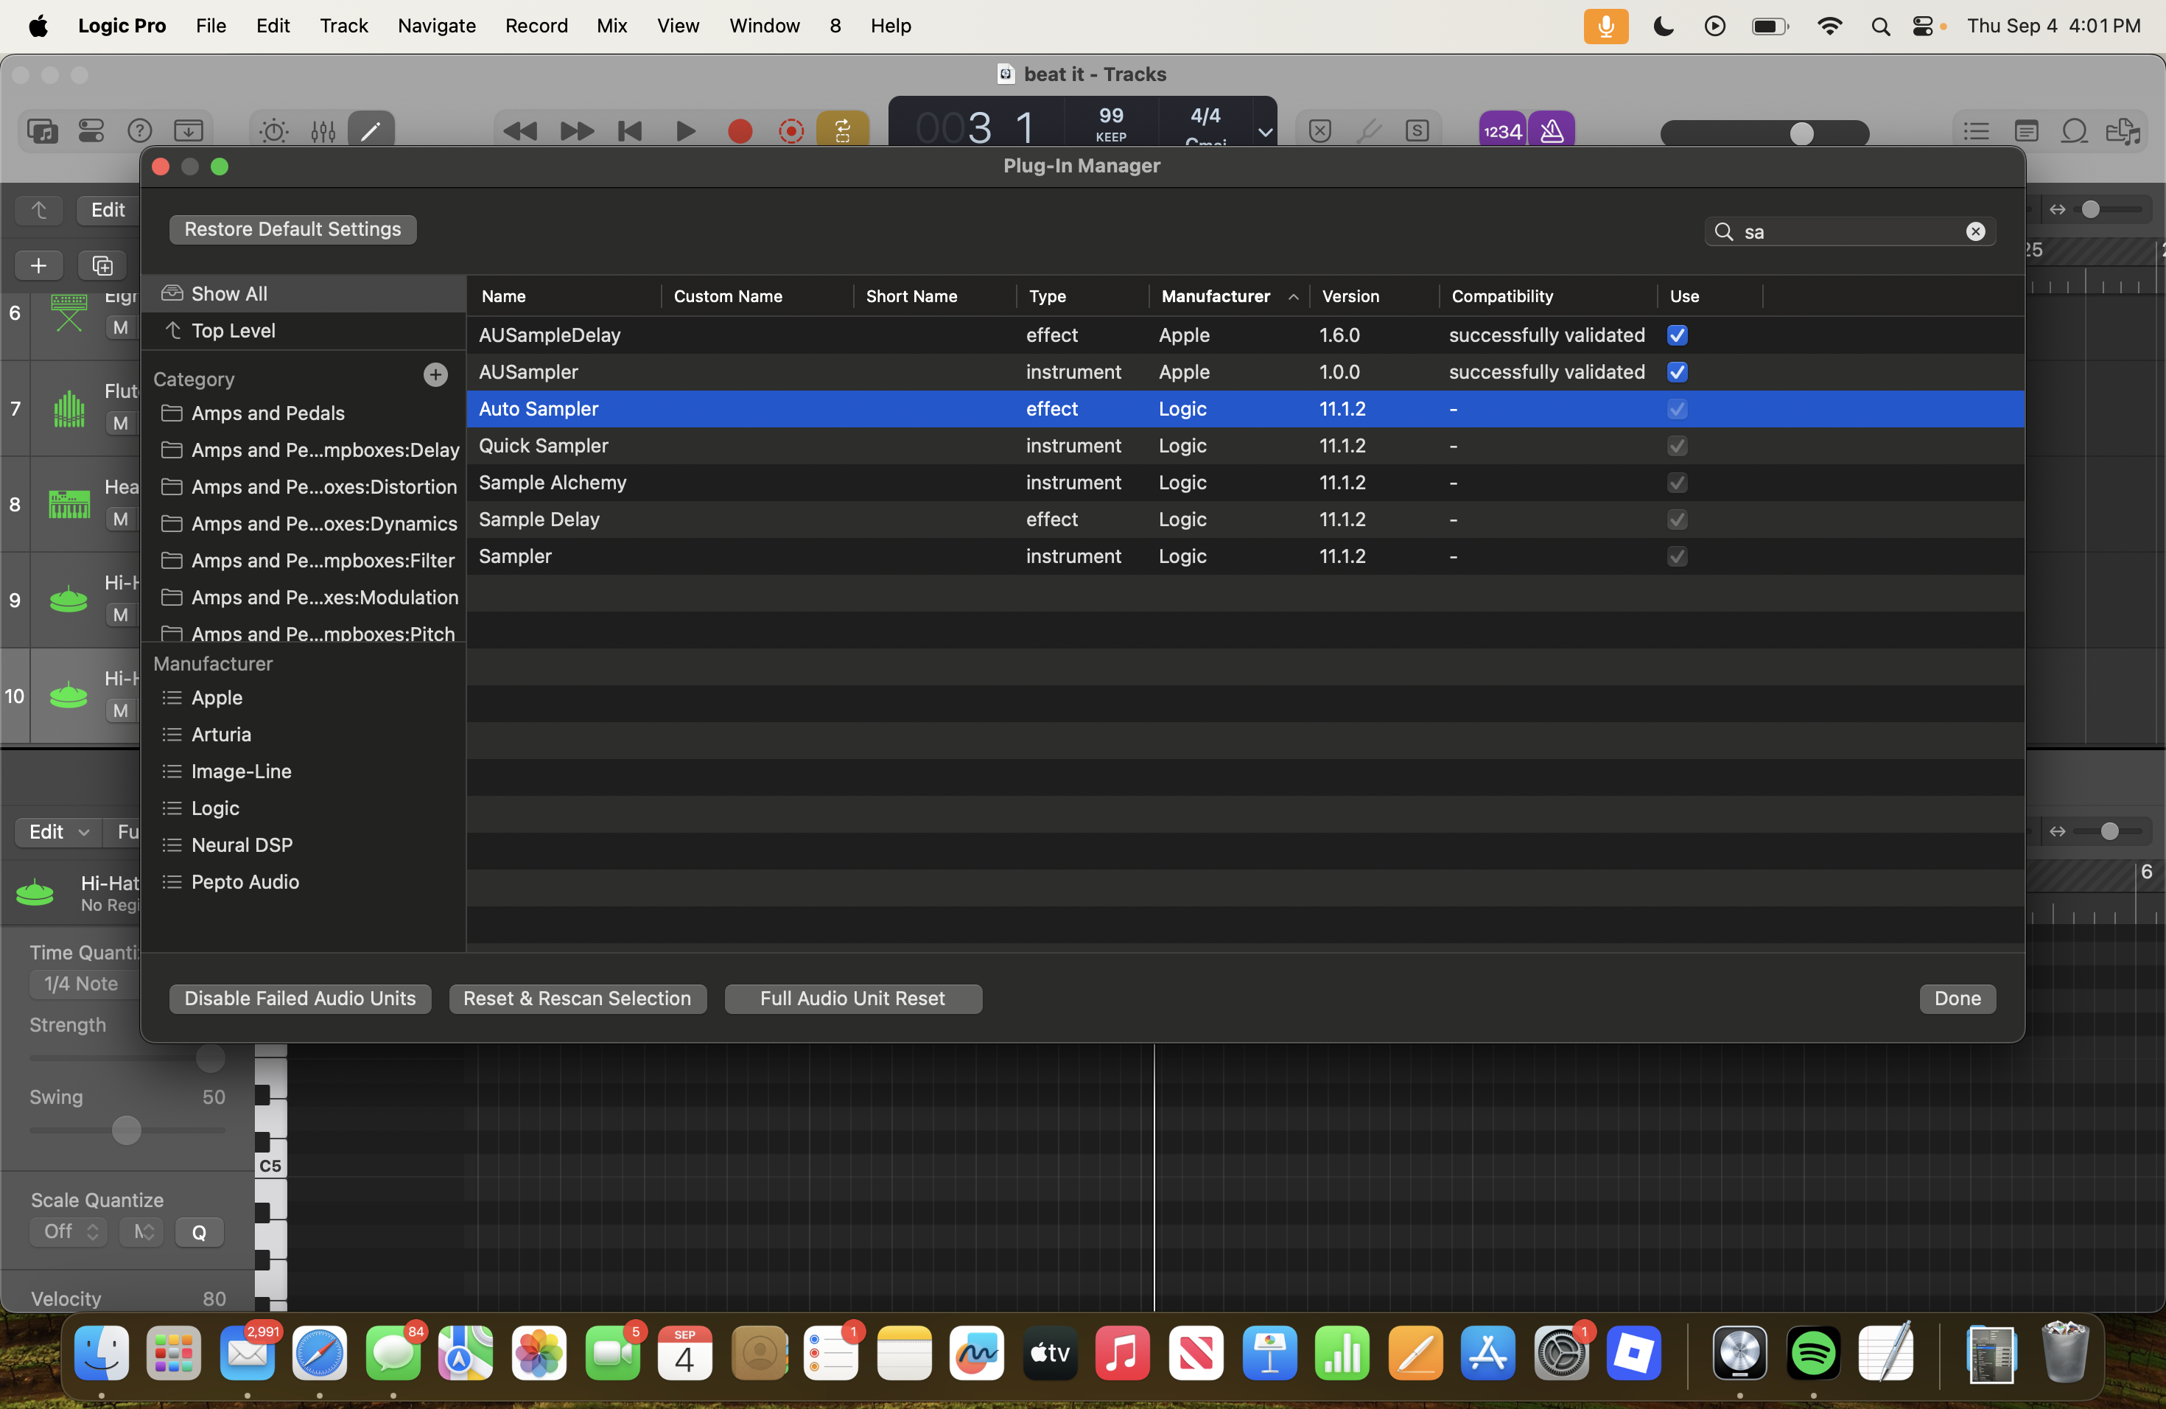Image resolution: width=2166 pixels, height=1409 pixels.
Task: Adjust the Swing slider knob
Action: click(x=127, y=1130)
